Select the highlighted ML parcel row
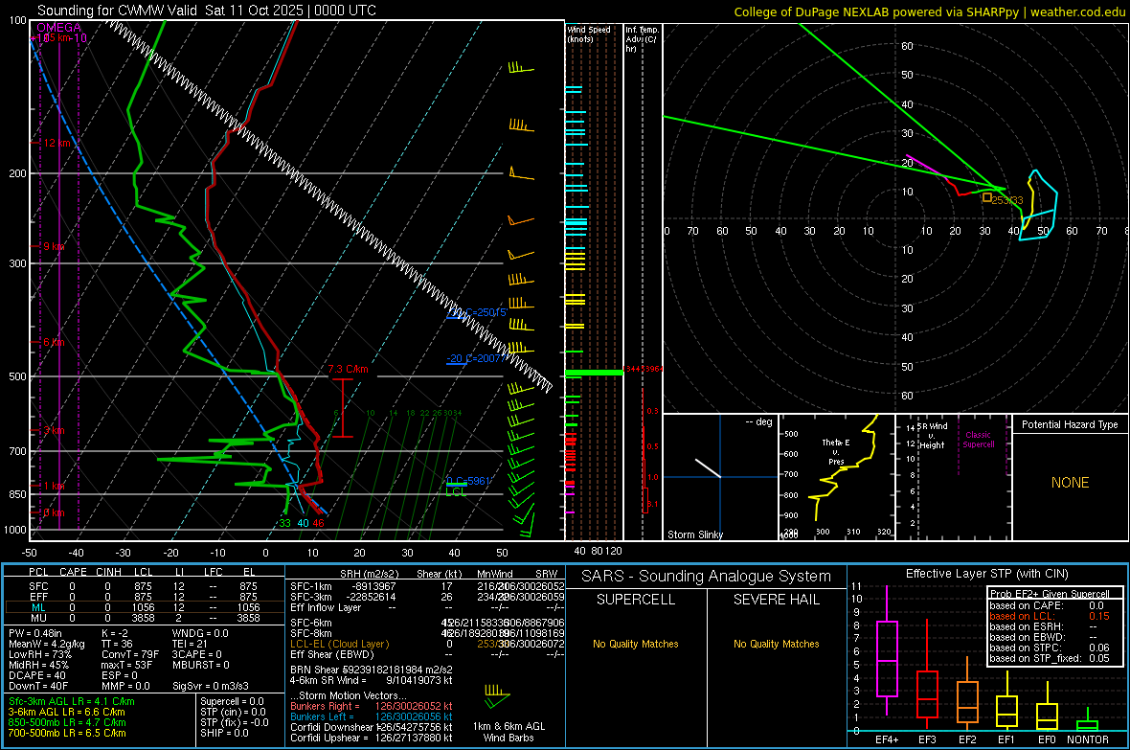Viewport: 1130px width, 750px height. [x=145, y=607]
